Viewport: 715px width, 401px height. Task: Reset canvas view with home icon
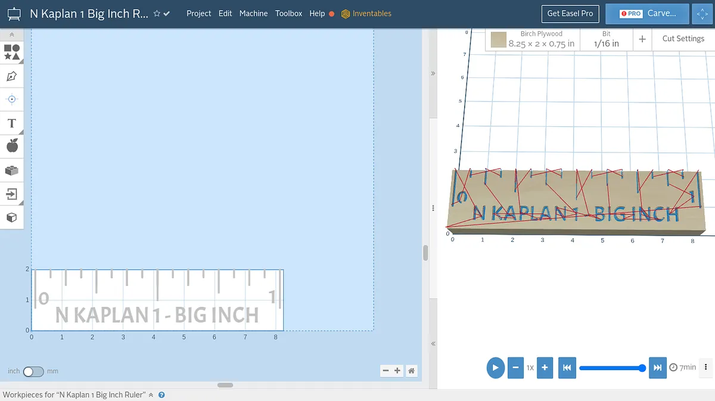point(411,371)
